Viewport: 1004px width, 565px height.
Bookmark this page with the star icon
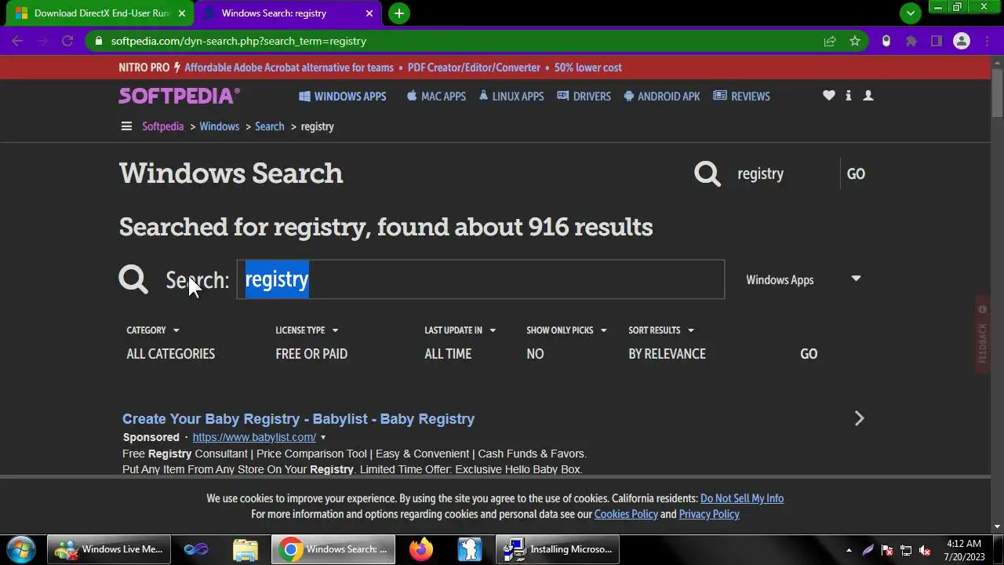[855, 41]
